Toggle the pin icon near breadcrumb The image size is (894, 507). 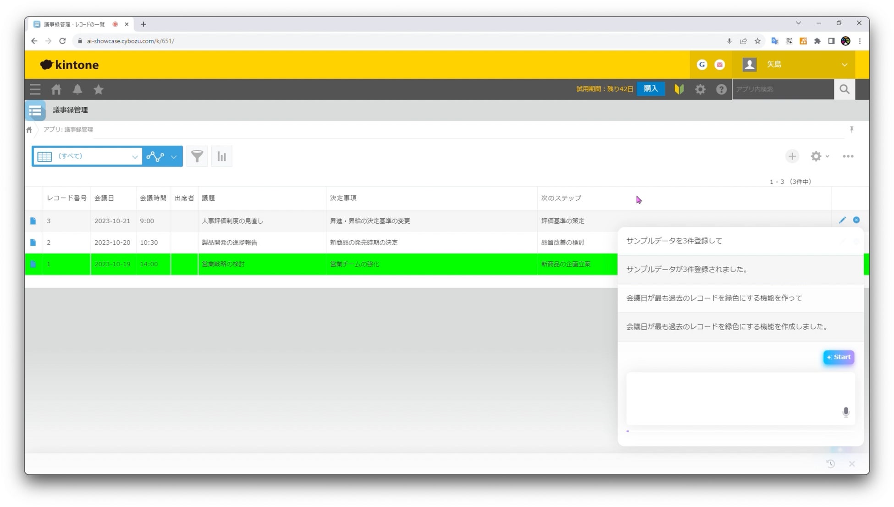851,130
